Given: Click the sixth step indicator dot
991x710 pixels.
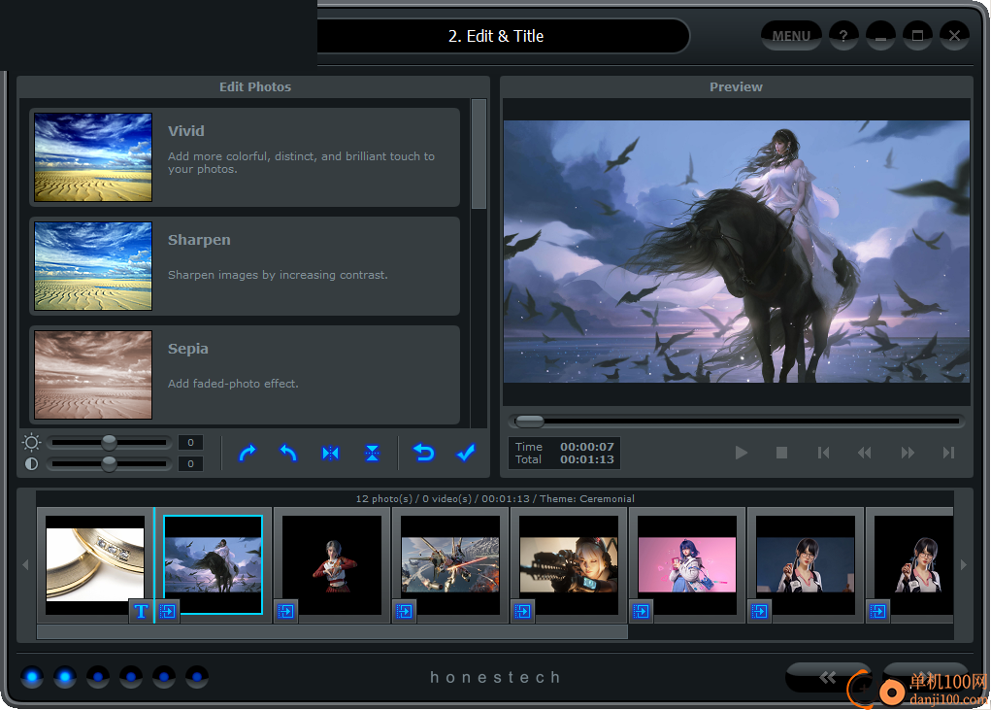Looking at the screenshot, I should [197, 677].
